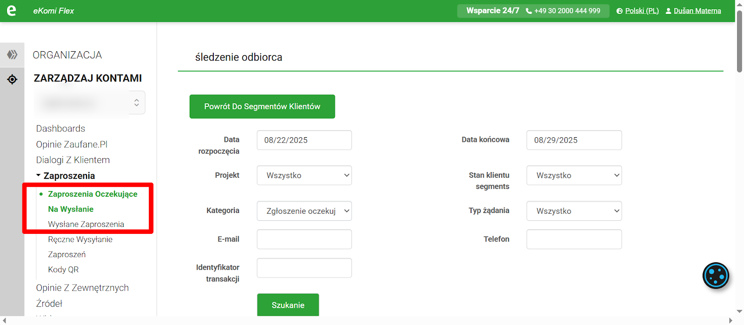Click the eKomi logo icon
This screenshot has height=325, width=744.
pos(11,10)
